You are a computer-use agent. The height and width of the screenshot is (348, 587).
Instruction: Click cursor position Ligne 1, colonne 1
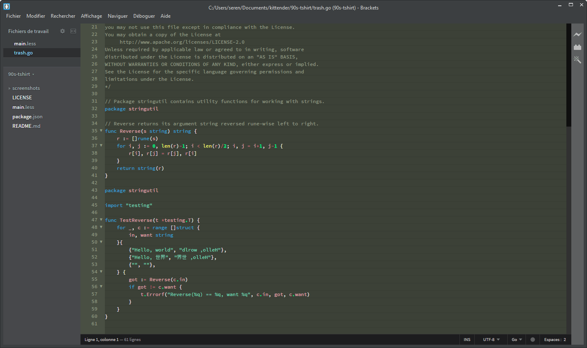coord(102,340)
